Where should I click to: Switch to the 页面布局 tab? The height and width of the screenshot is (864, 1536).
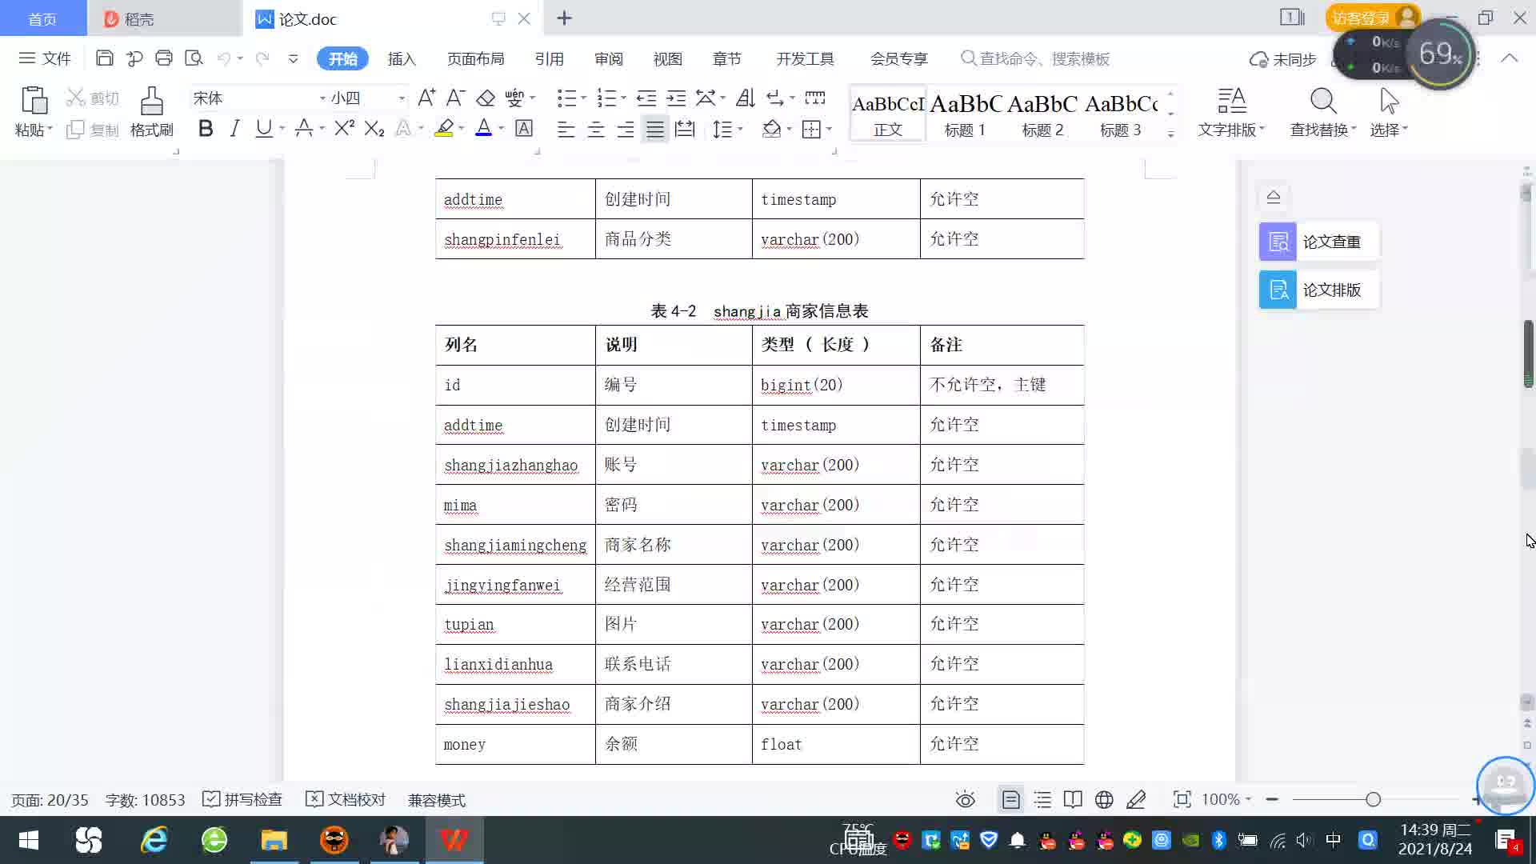[x=475, y=58]
